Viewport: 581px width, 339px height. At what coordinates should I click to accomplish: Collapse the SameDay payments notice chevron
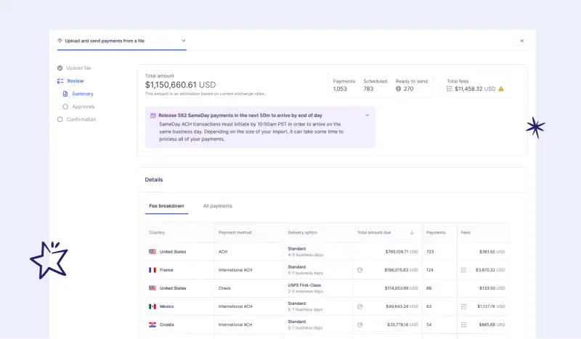tap(367, 115)
